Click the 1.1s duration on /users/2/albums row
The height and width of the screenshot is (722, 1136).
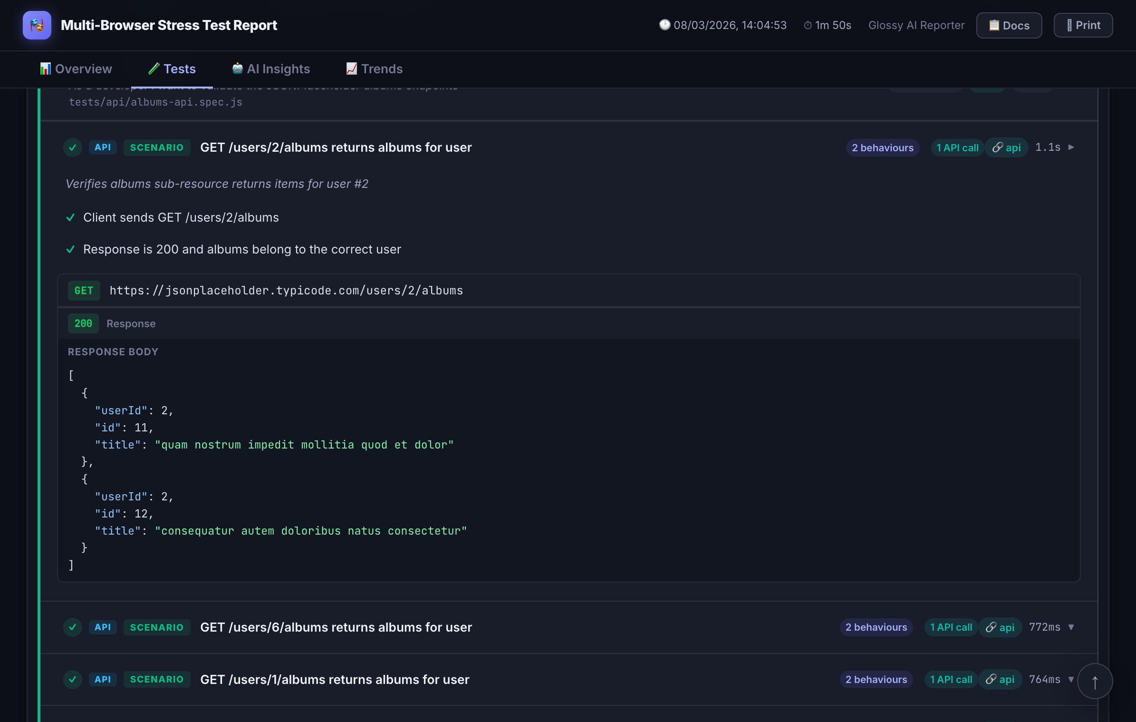click(x=1048, y=147)
